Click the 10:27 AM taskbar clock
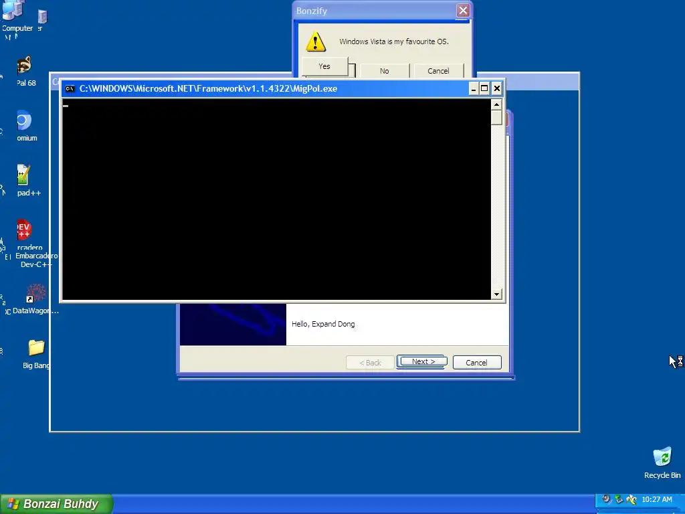The image size is (685, 514). coord(657,499)
